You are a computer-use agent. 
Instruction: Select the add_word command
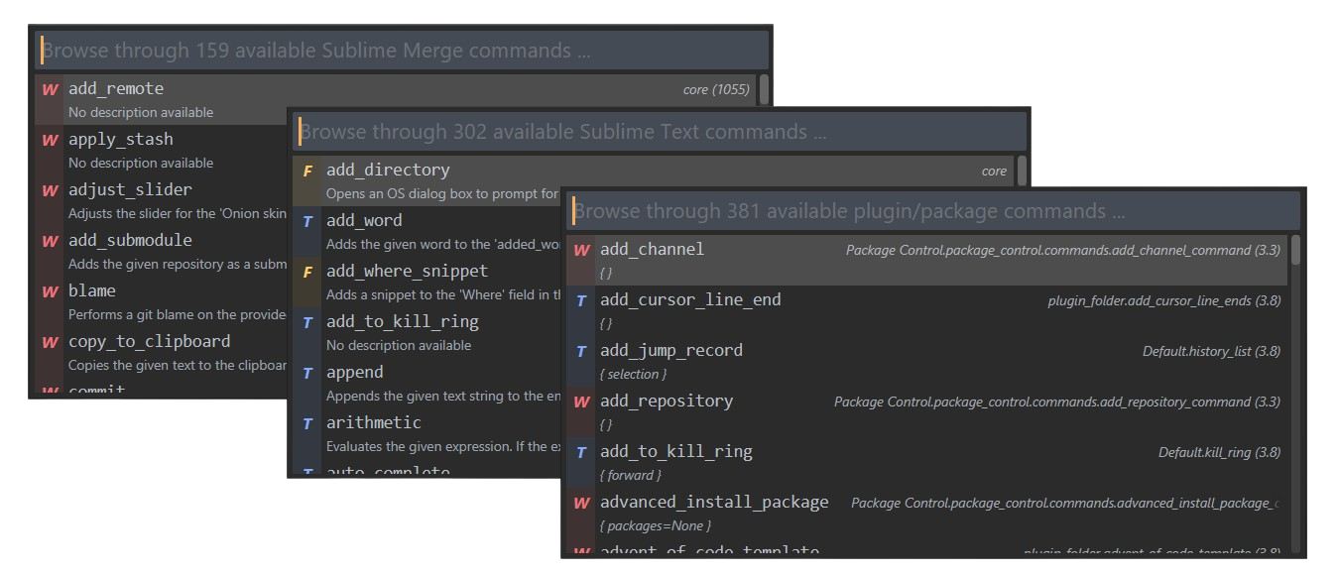[x=426, y=231]
